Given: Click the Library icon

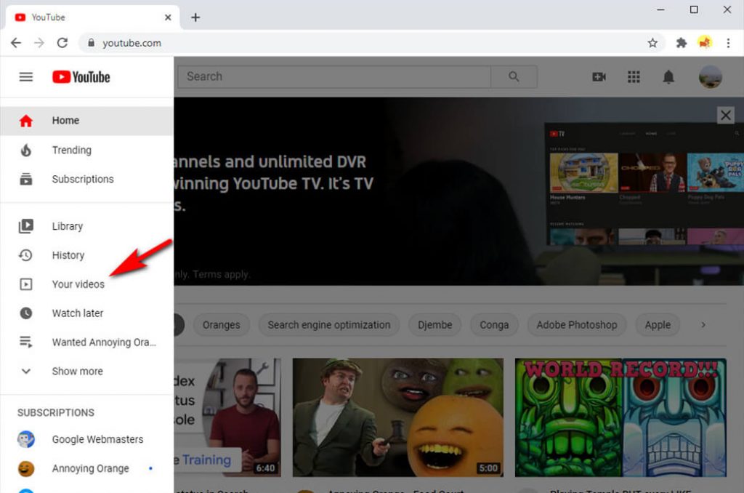Looking at the screenshot, I should [25, 226].
